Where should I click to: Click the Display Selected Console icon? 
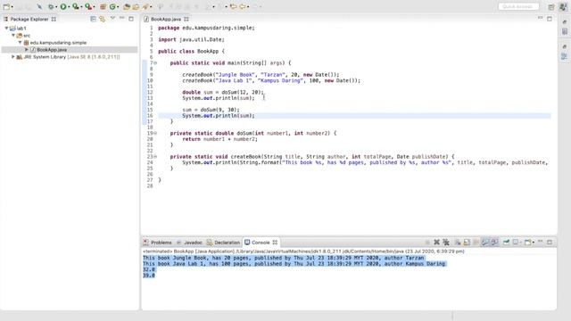(516, 243)
